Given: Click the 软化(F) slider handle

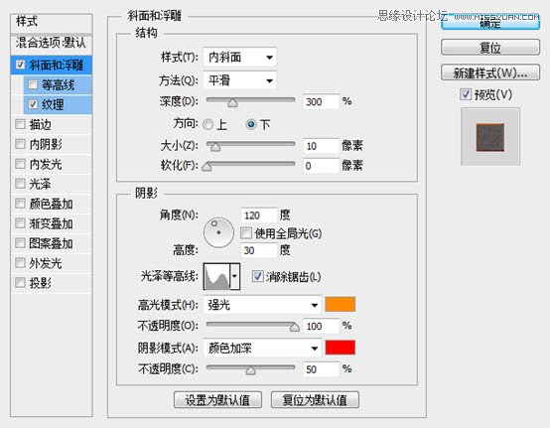Looking at the screenshot, I should [206, 167].
